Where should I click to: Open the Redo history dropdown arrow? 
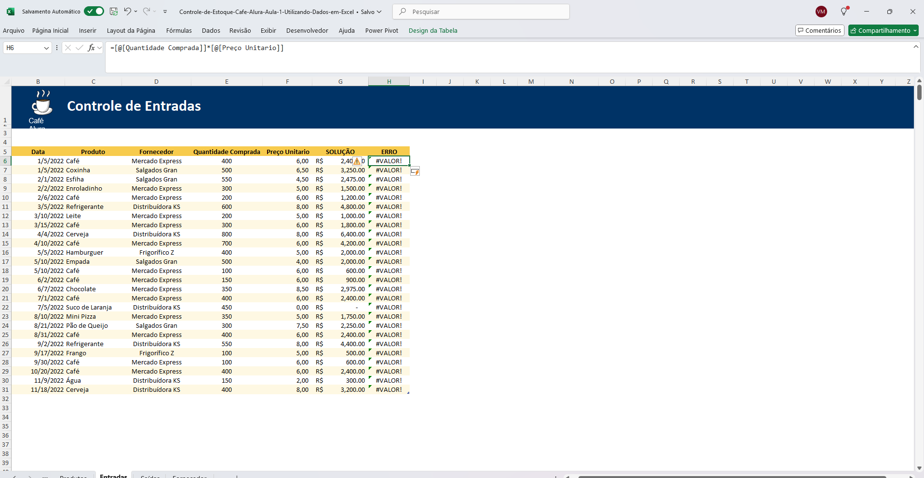155,12
